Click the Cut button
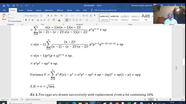This screenshot has width=186, height=104. point(10,14)
